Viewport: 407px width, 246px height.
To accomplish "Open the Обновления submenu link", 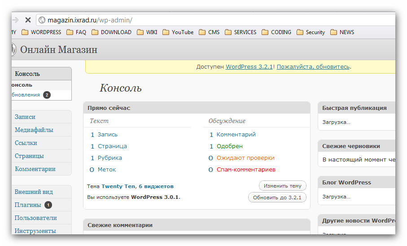I will [26, 95].
